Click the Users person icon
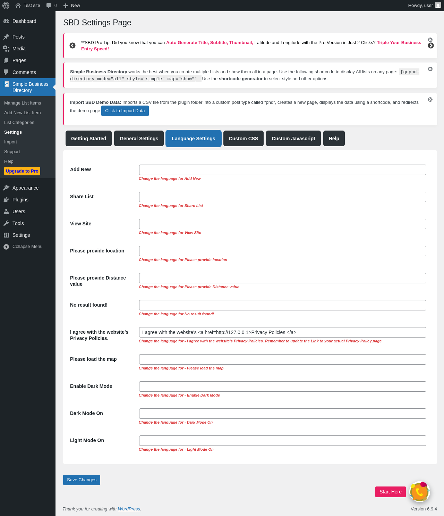The width and height of the screenshot is (444, 516). click(6, 211)
